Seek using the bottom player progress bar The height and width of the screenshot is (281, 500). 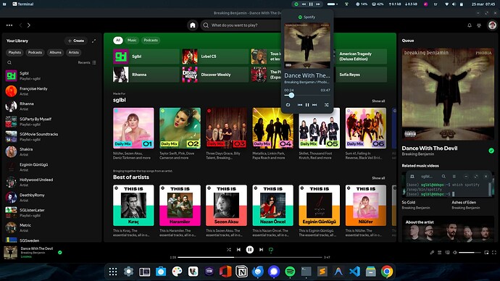tap(250, 257)
